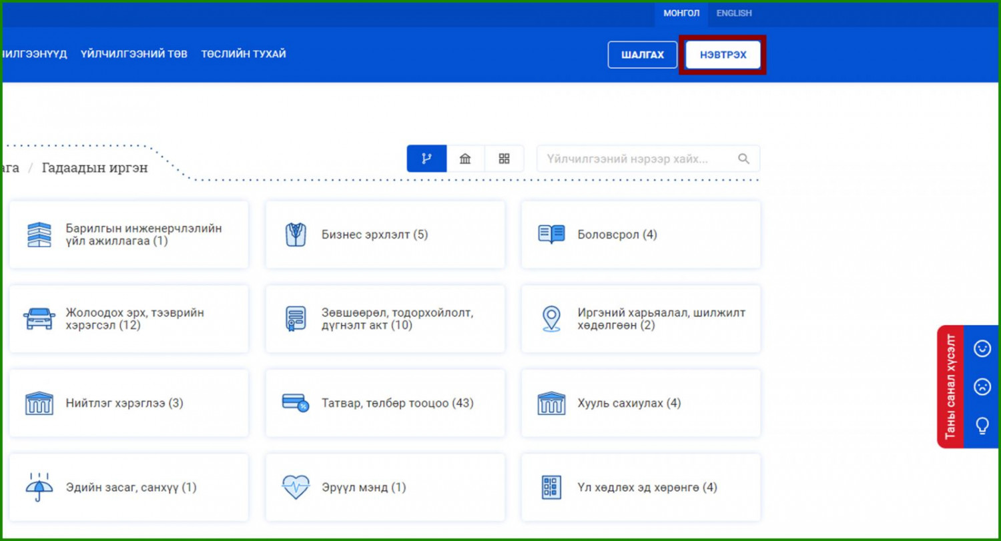This screenshot has height=541, width=1001.
Task: Open Хууль сахиулах (4) category
Action: 641,403
